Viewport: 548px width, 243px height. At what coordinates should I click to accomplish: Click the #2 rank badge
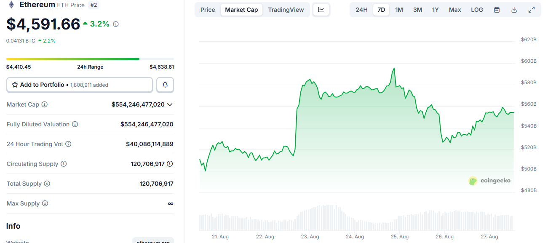point(94,5)
